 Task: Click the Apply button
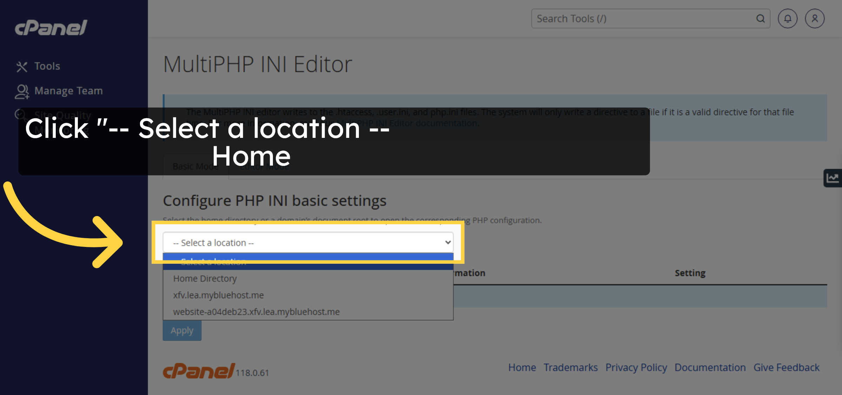pos(182,330)
